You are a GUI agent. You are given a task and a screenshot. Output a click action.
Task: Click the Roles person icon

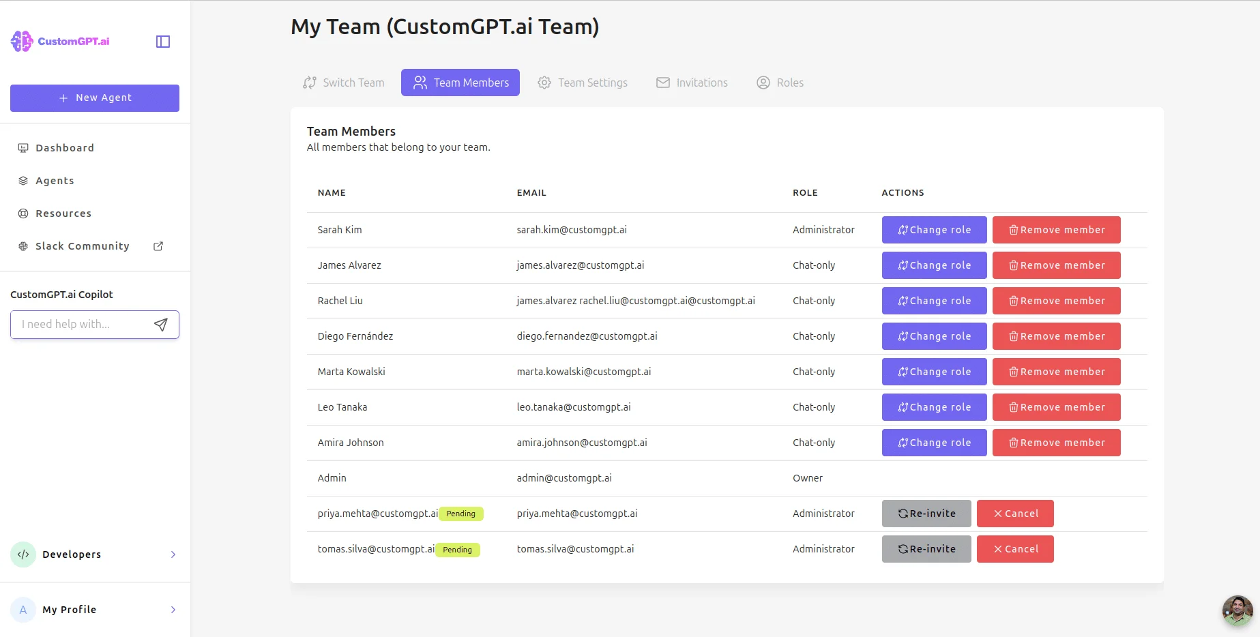763,83
